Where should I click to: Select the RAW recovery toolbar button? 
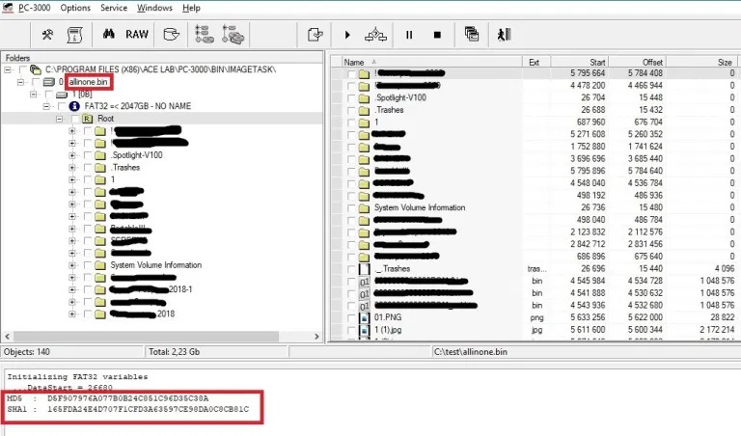tap(137, 35)
